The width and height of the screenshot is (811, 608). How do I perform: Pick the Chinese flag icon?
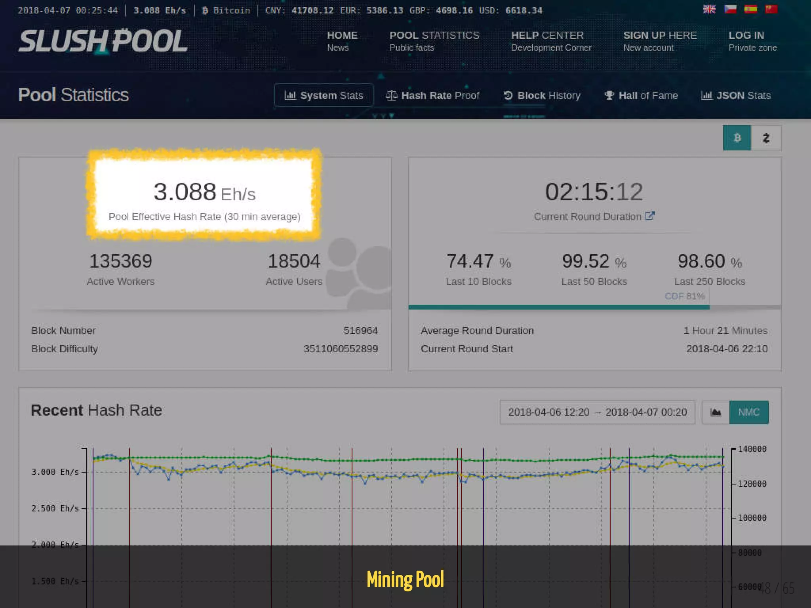(x=771, y=9)
